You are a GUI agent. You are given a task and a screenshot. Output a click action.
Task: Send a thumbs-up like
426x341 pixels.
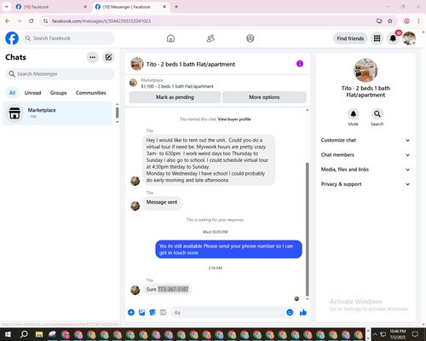pos(303,313)
